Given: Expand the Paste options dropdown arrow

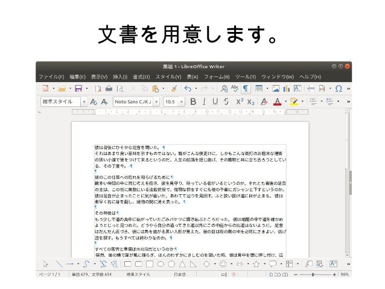Looking at the screenshot, I should tap(164, 89).
